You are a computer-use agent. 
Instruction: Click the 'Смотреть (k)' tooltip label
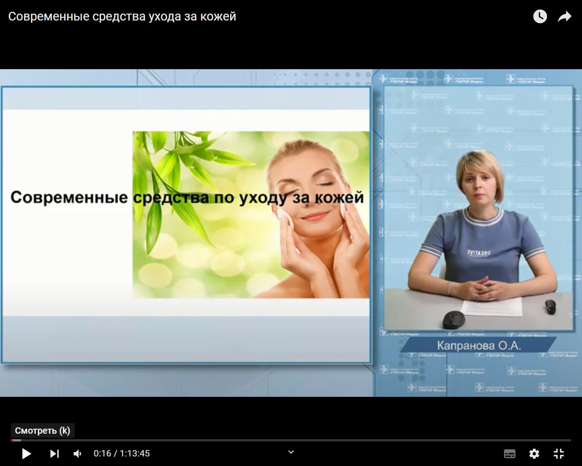(x=42, y=431)
